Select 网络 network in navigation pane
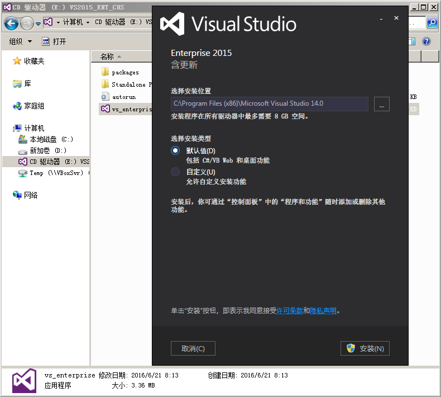 (31, 195)
